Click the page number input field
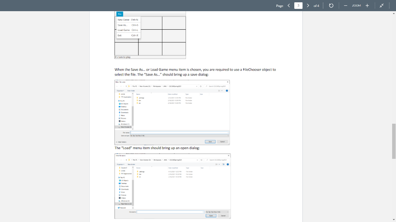396x222 pixels. [298, 5]
